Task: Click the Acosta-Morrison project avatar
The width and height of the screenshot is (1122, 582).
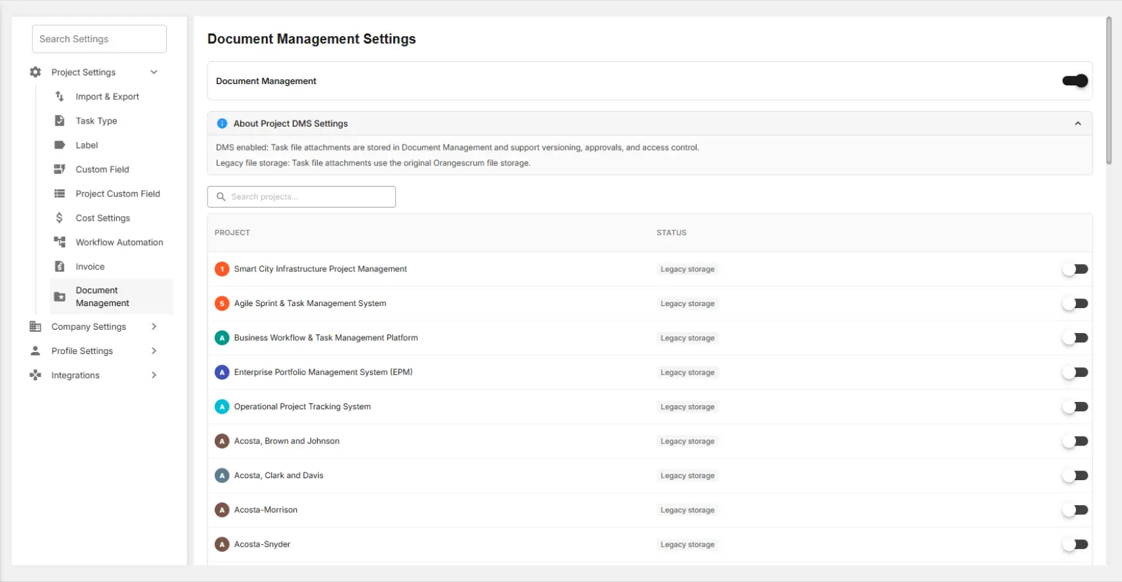Action: (x=222, y=510)
